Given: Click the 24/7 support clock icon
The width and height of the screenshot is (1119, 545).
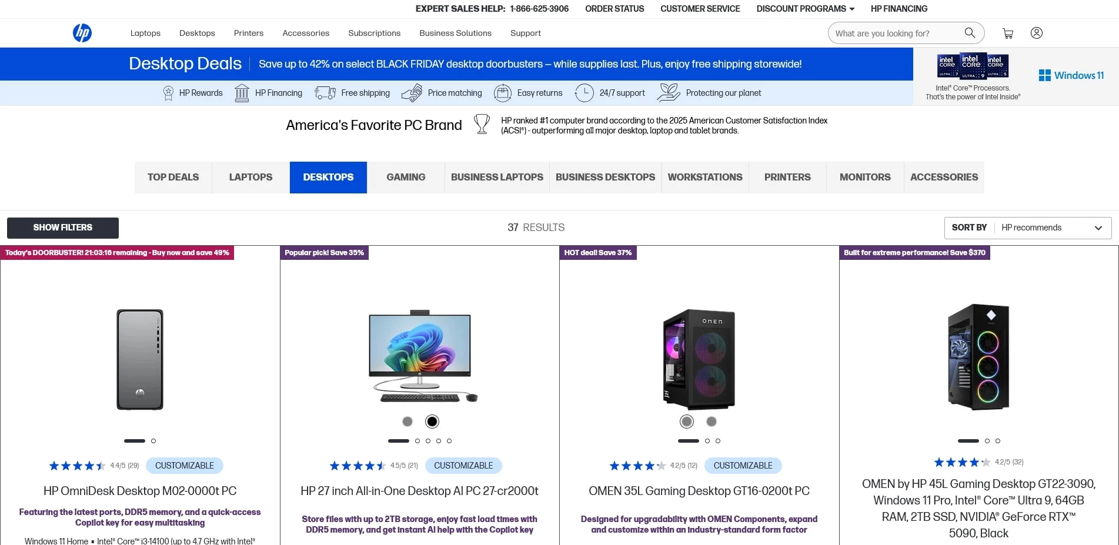Looking at the screenshot, I should pyautogui.click(x=584, y=93).
